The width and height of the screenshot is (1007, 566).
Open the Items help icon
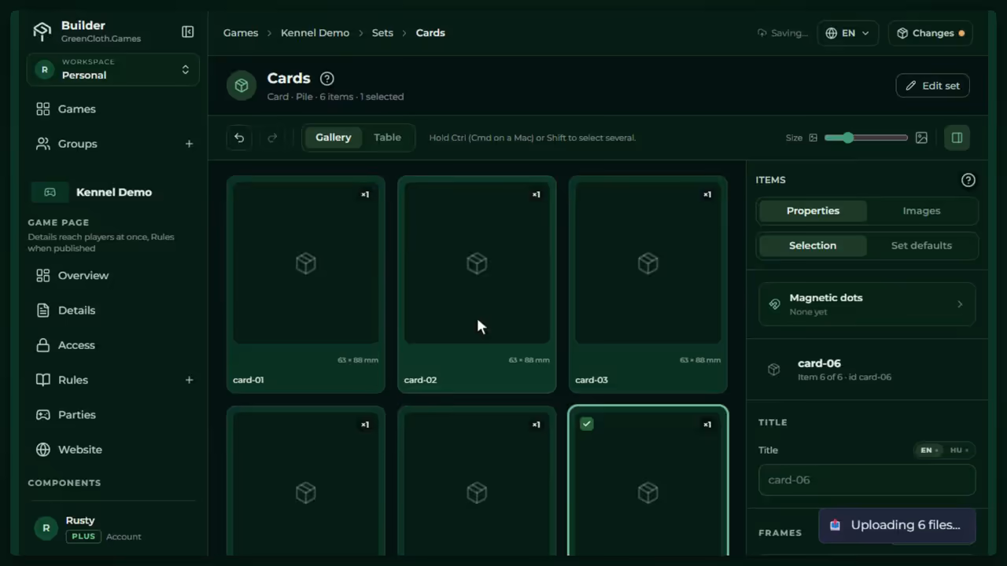(968, 180)
